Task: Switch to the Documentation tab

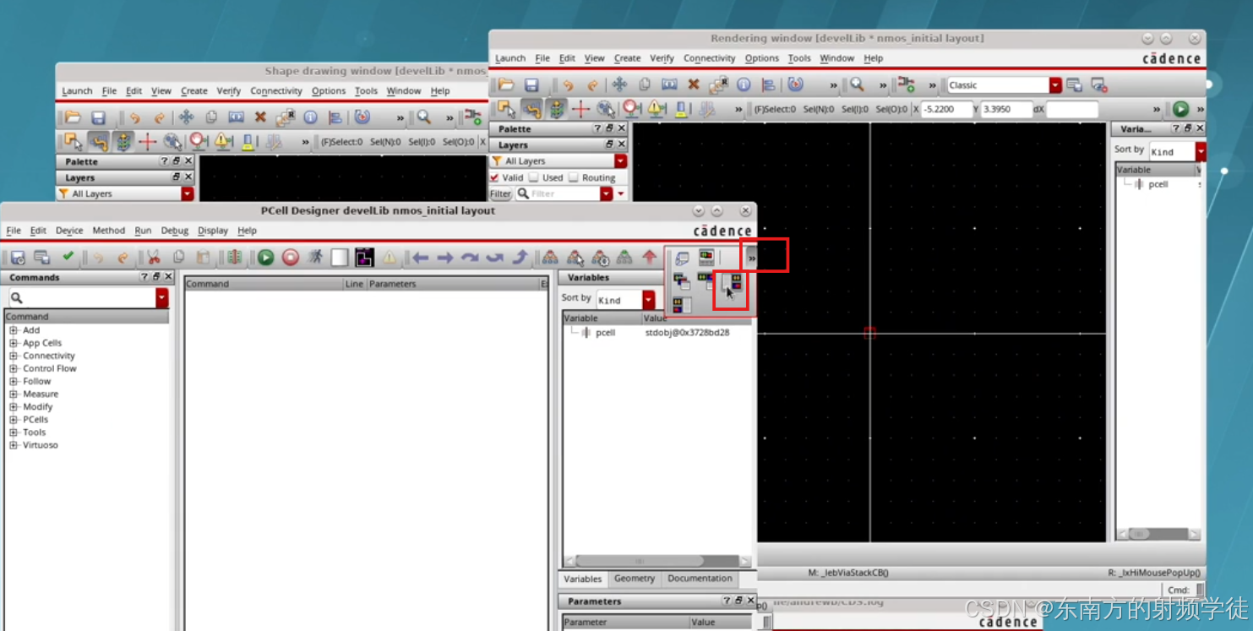Action: pyautogui.click(x=700, y=579)
